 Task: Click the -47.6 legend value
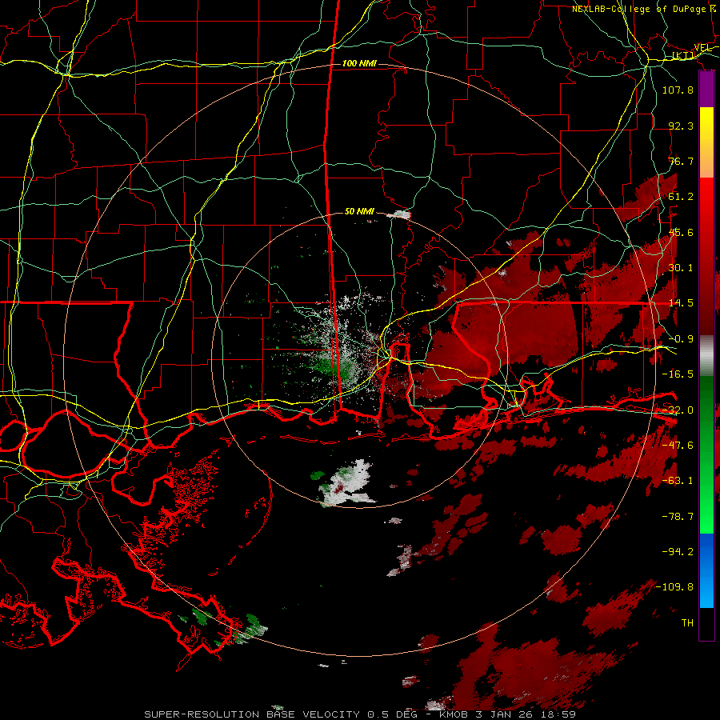tap(678, 446)
